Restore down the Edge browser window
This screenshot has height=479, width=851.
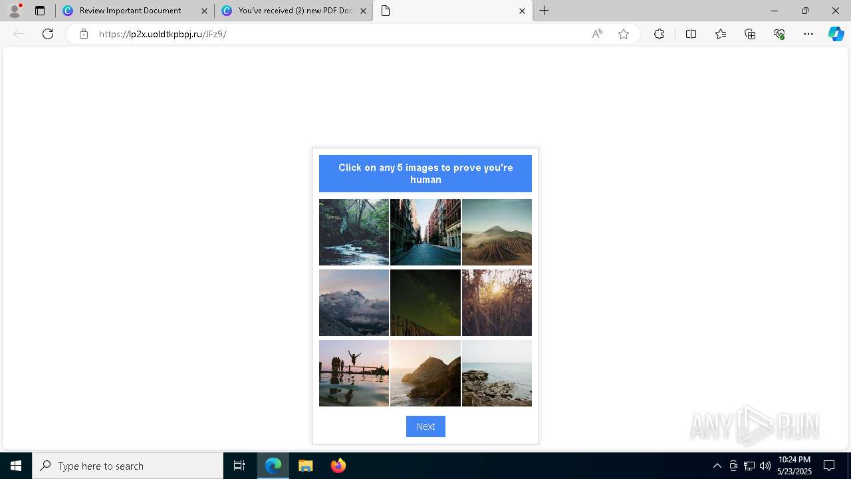pyautogui.click(x=805, y=11)
